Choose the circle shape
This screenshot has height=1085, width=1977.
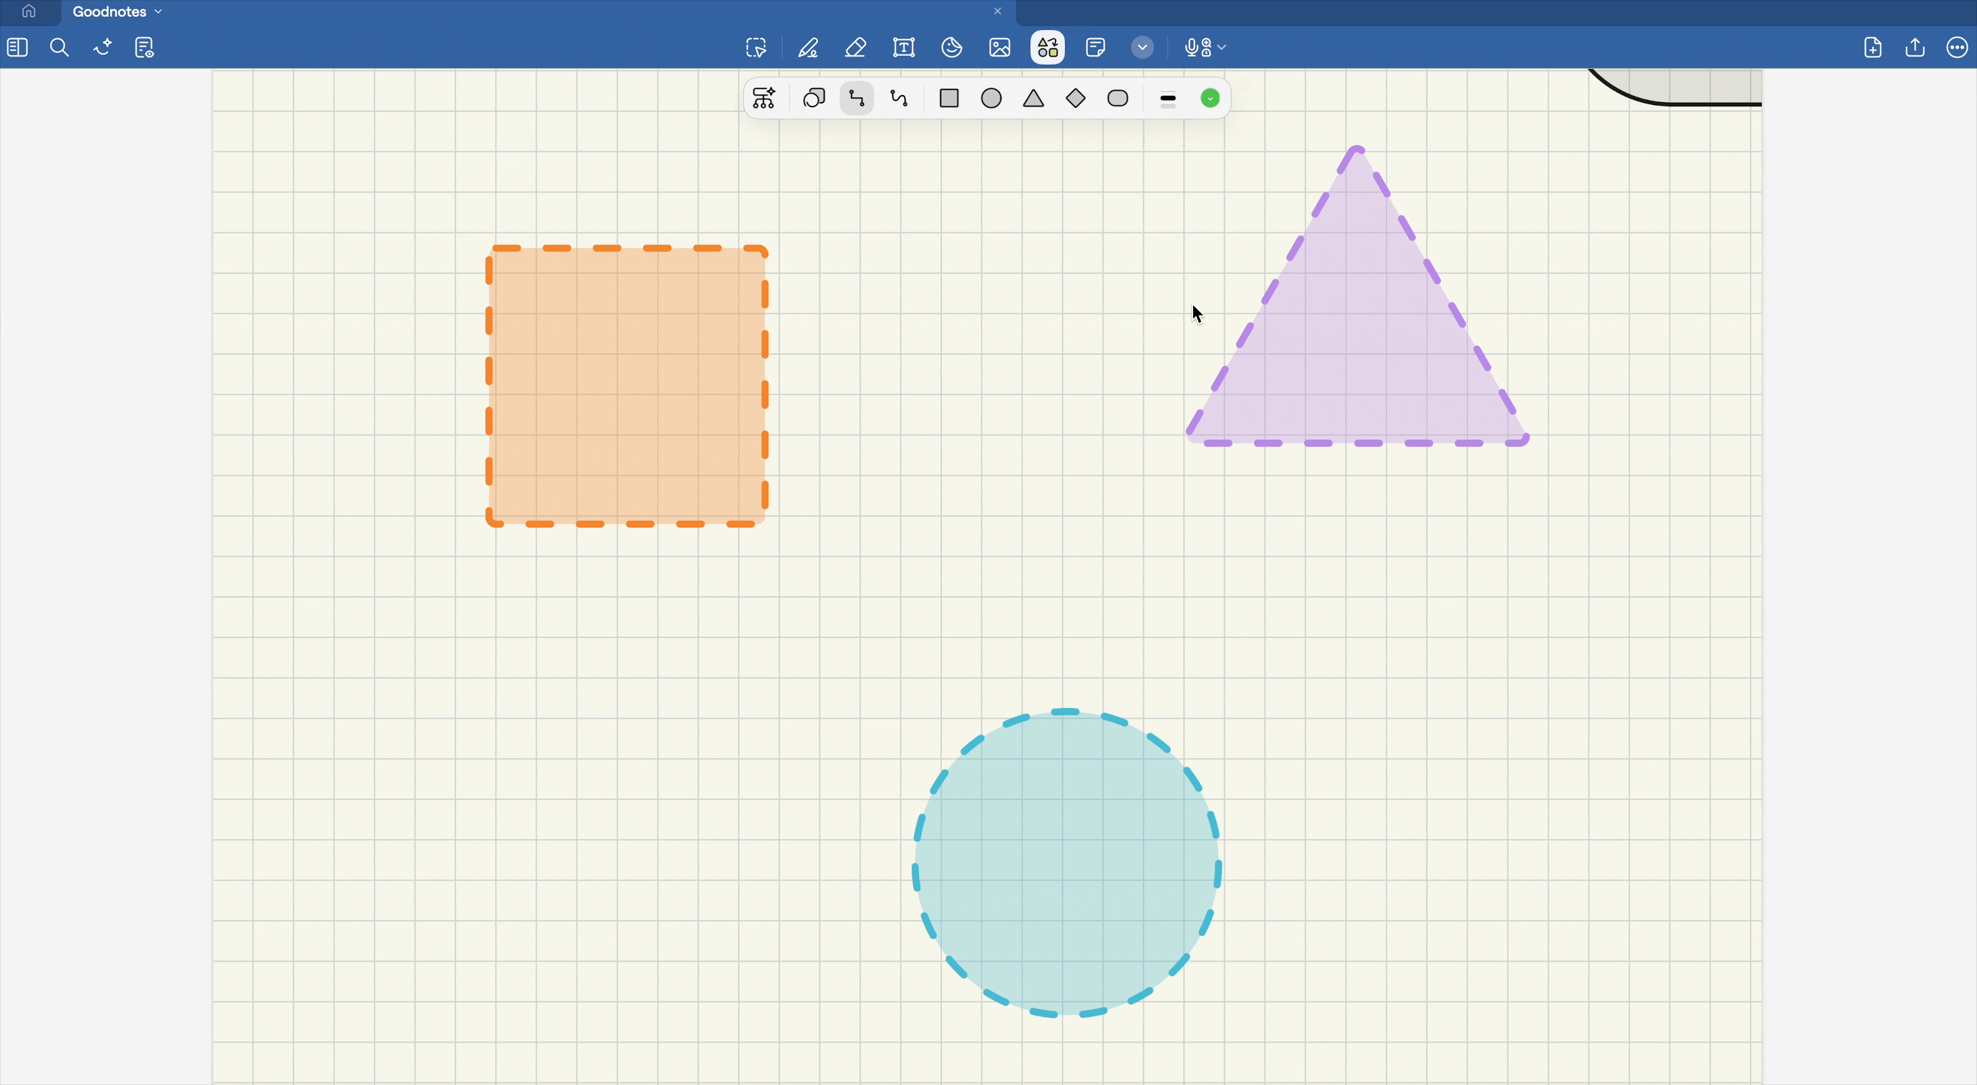tap(992, 98)
